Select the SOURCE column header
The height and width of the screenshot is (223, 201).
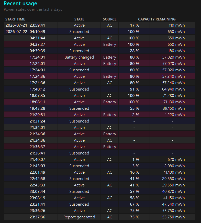point(110,19)
